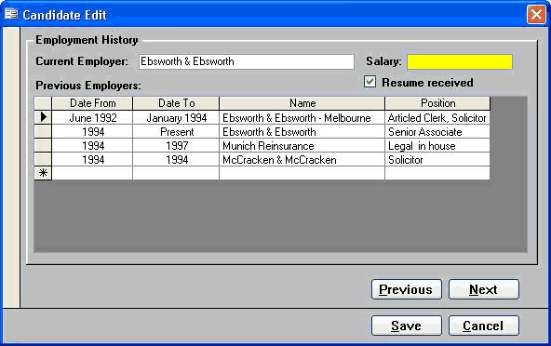Click the 'Present' Date To cell
Viewport: 551px width, 346px height.
[176, 132]
